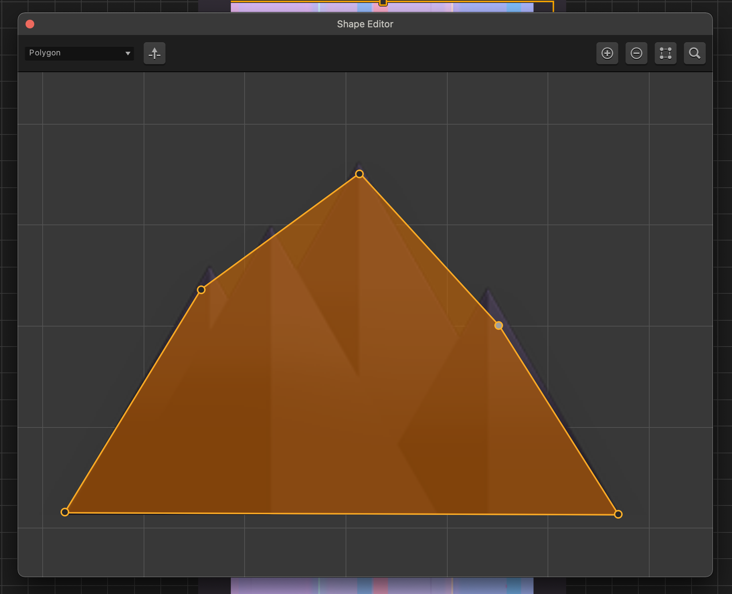Close the Shape Editor window
The height and width of the screenshot is (594, 732).
(x=30, y=24)
